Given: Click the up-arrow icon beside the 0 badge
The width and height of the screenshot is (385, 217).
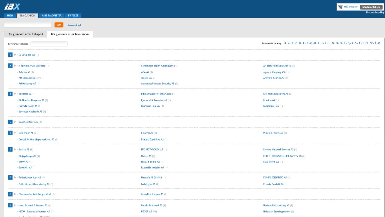Looking at the screenshot, I should pyautogui.click(x=15, y=55).
